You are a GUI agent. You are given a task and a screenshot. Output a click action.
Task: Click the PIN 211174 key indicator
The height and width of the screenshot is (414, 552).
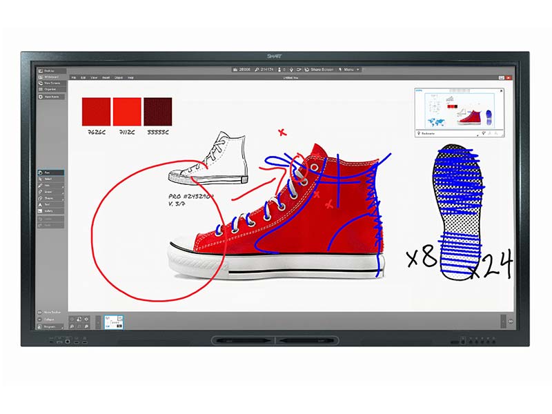(264, 70)
